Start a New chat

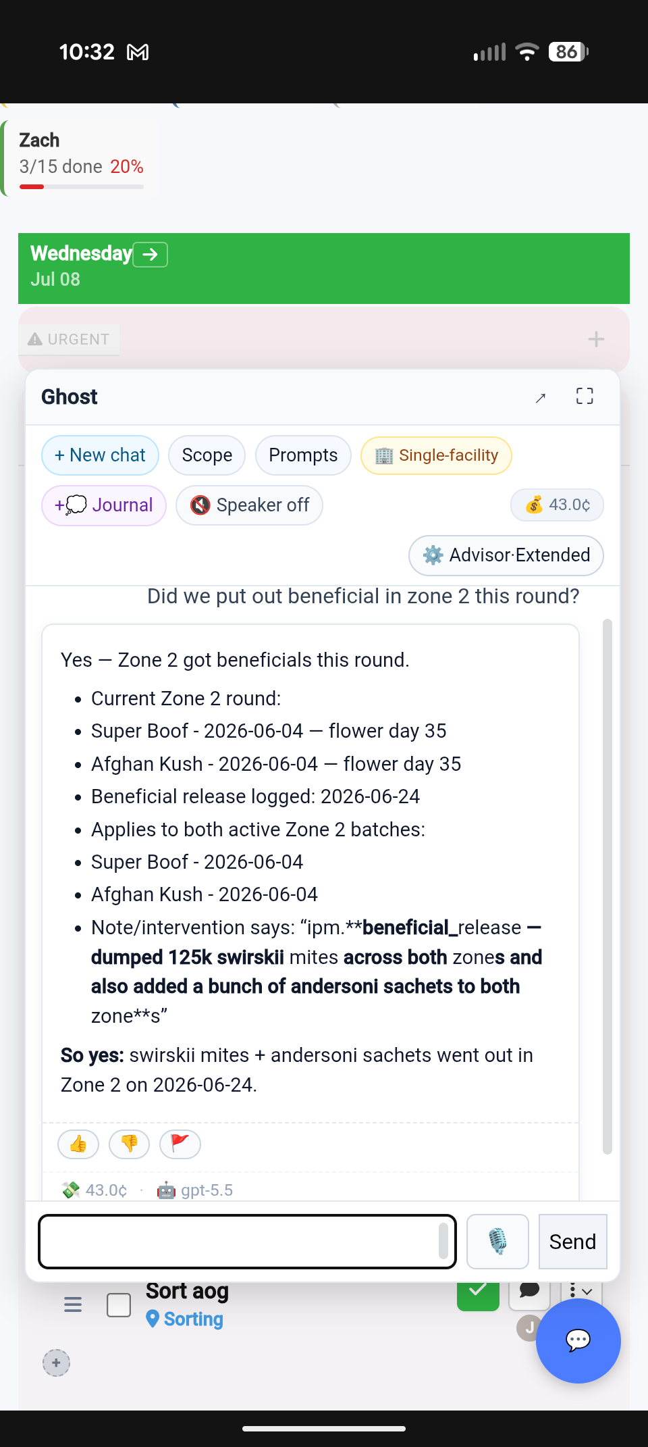point(100,455)
